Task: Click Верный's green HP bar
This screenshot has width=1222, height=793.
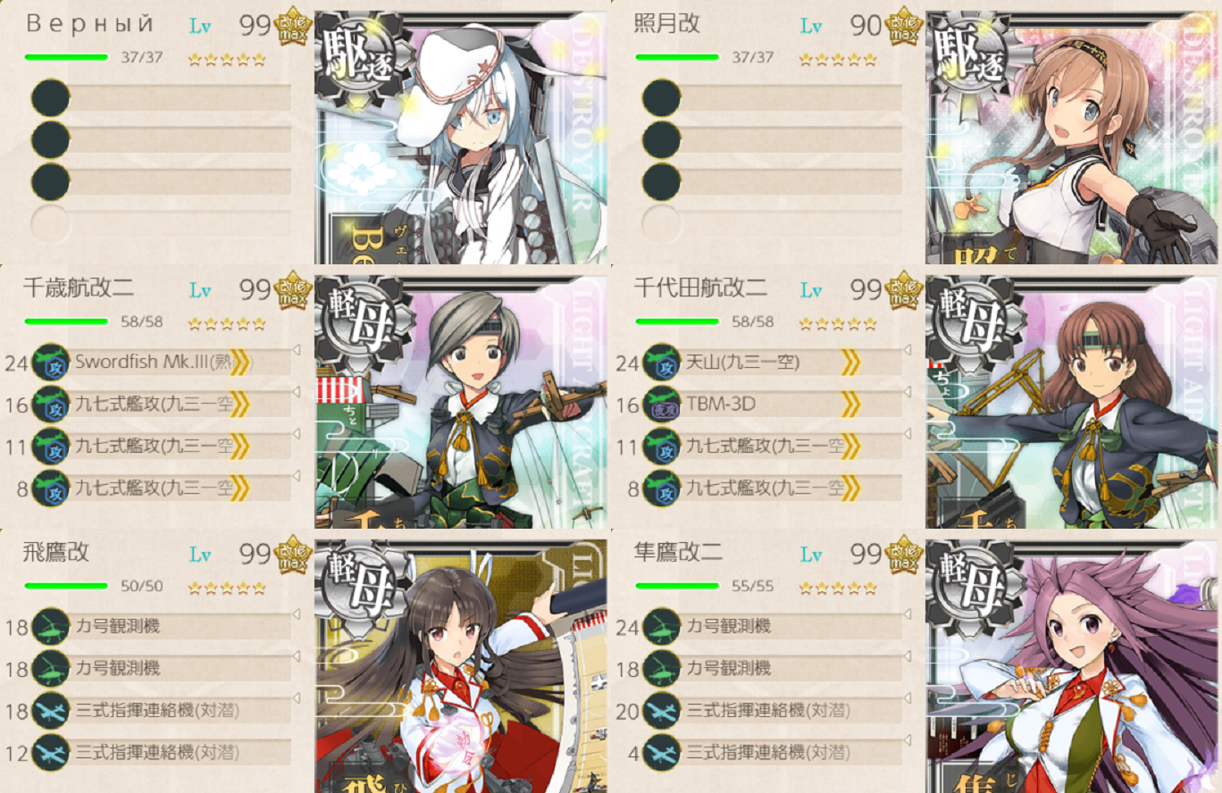Action: pyautogui.click(x=66, y=57)
